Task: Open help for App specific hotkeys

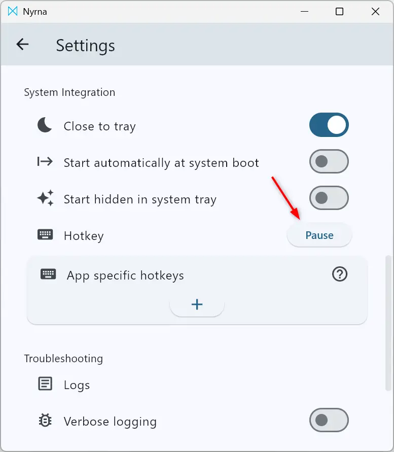Action: point(340,274)
